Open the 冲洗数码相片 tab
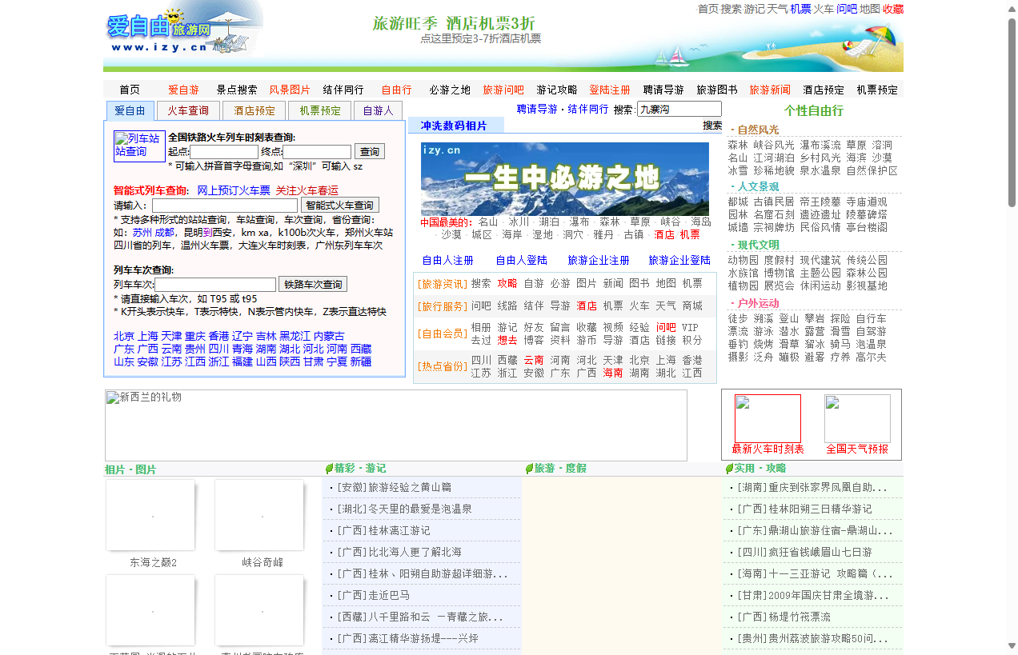Screen dimensions: 1018x655 456,126
